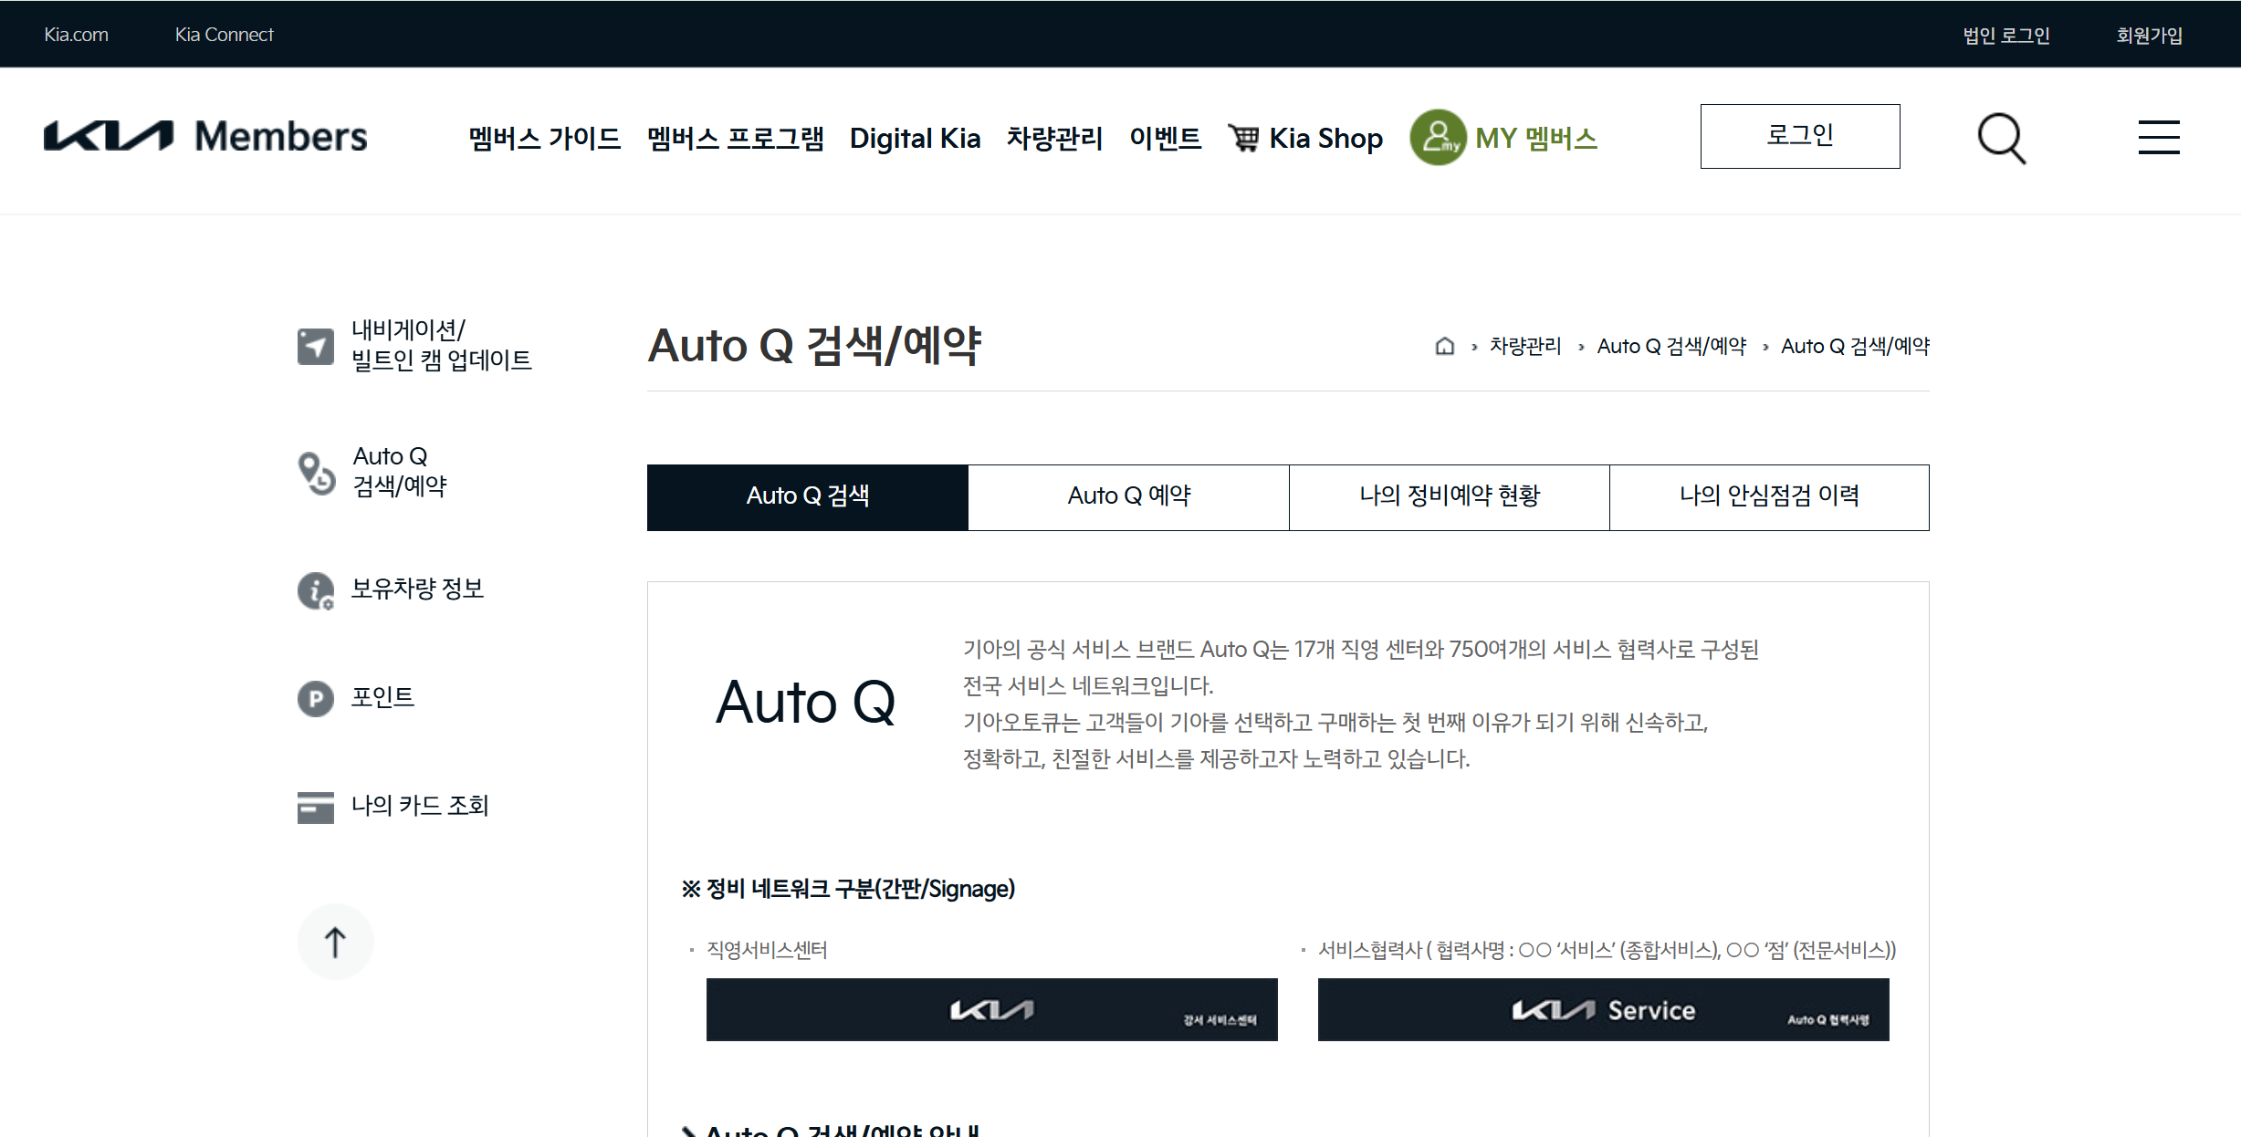Open the site search magnifier icon

point(2000,138)
